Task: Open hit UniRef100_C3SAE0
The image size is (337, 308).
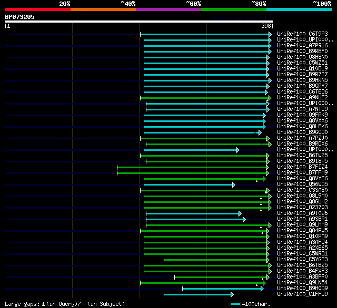Action: coord(302,190)
